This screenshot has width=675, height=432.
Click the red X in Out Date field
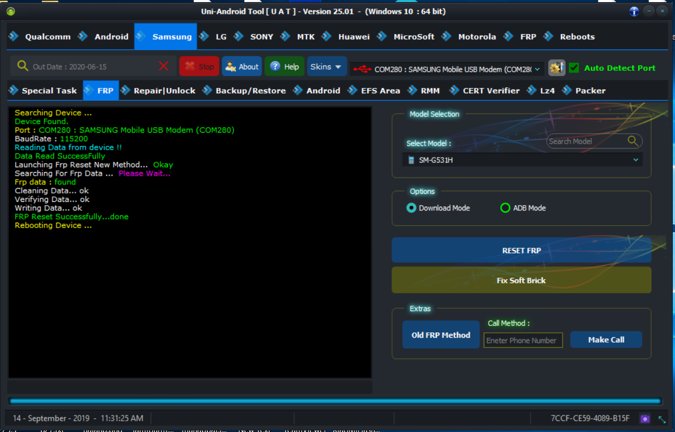[164, 66]
